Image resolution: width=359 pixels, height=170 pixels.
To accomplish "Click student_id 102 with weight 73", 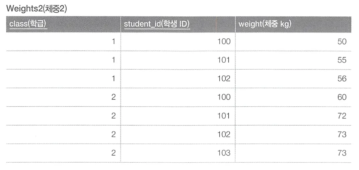I will pos(178,135).
